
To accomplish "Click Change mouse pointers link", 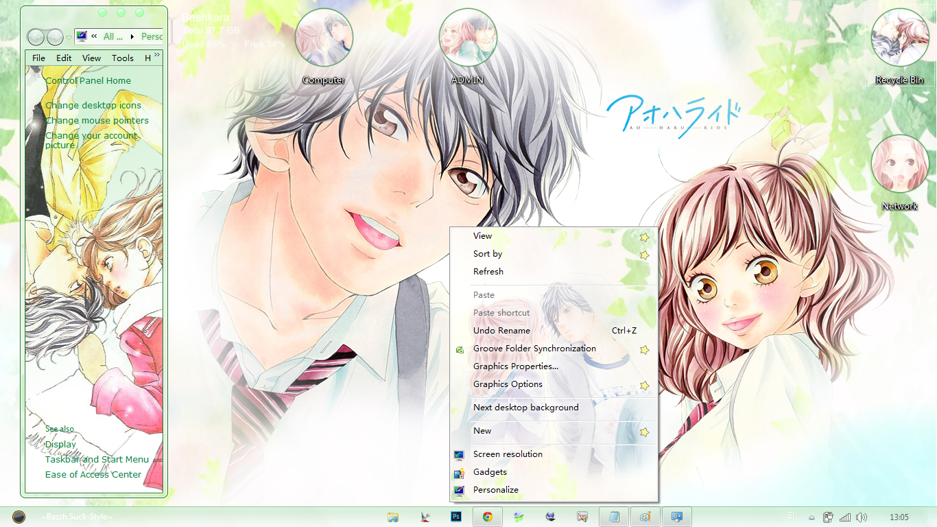I will point(97,120).
